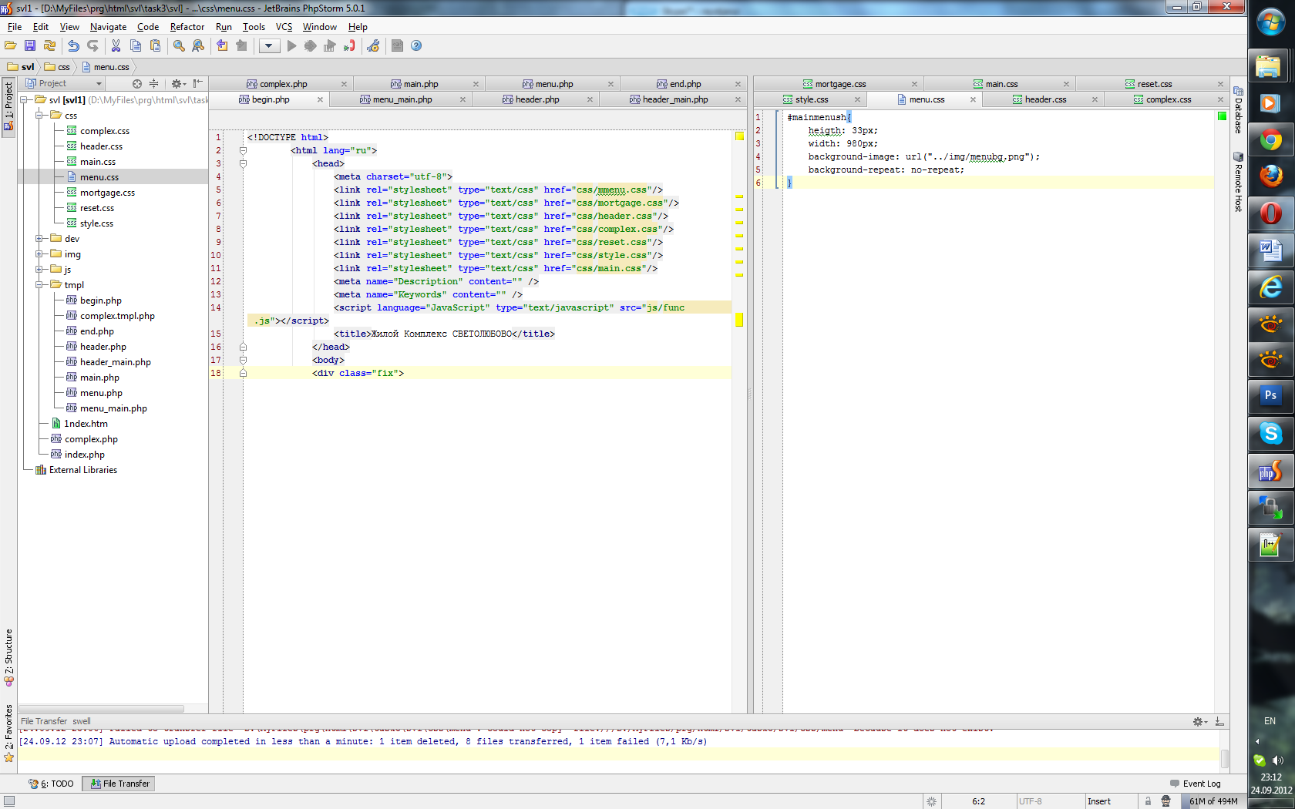This screenshot has height=809, width=1295.
Task: Click the css breadcrumb in navigation bar
Action: [x=63, y=67]
